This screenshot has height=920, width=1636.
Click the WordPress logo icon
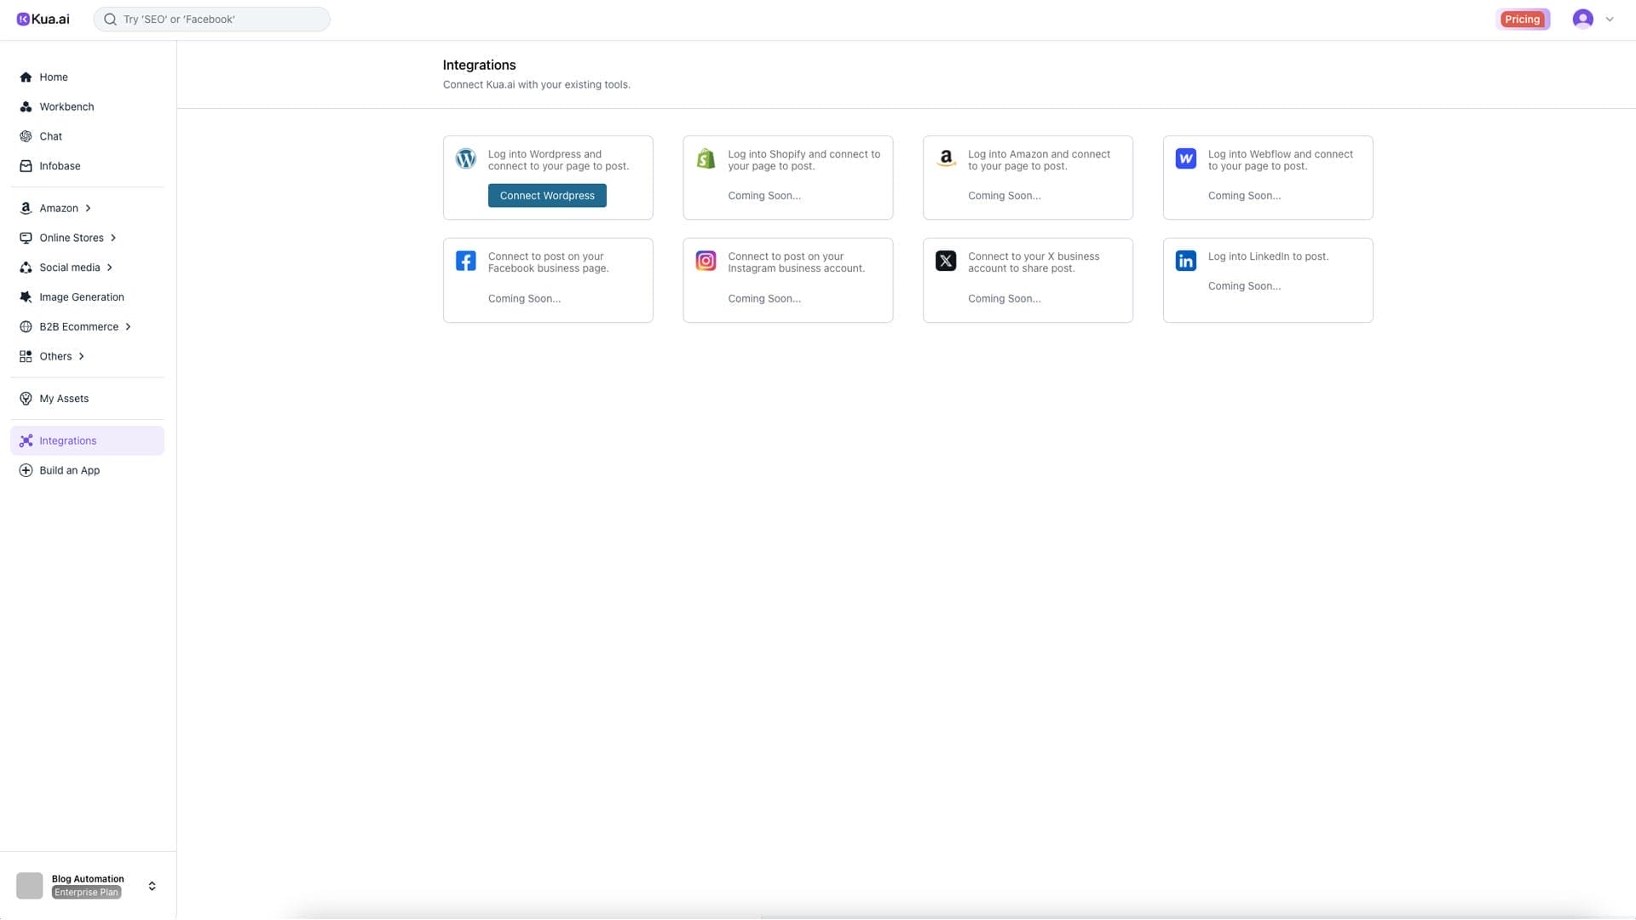[x=465, y=158]
